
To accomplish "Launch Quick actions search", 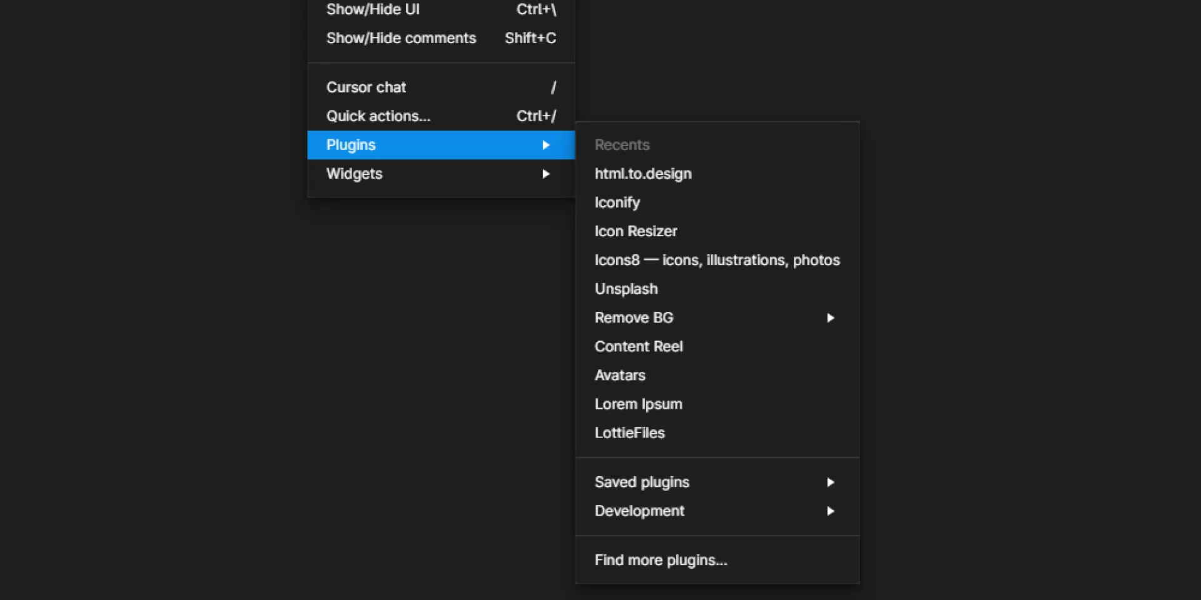I will tap(441, 116).
